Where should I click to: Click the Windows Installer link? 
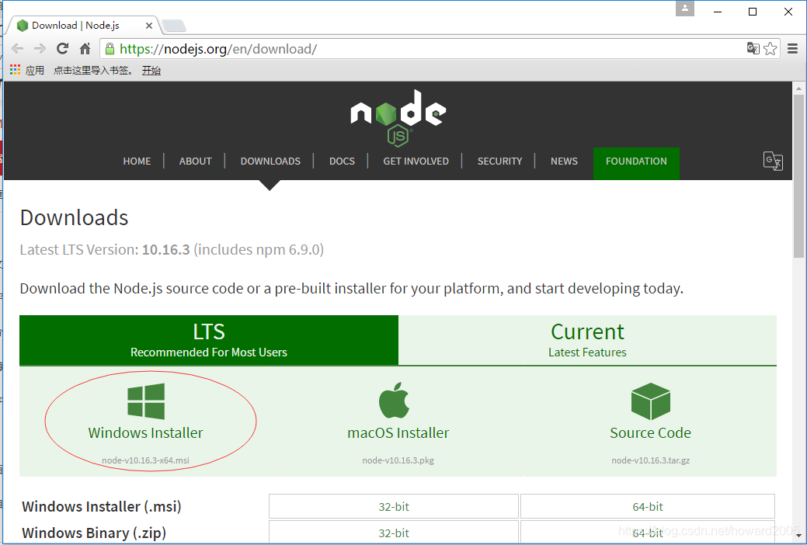coord(146,432)
